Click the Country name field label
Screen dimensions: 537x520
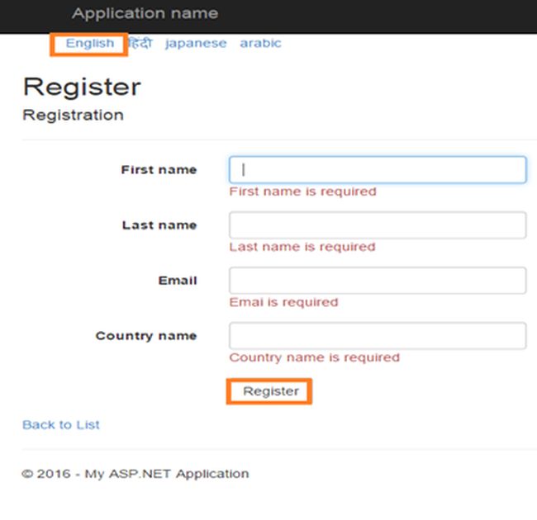[146, 336]
